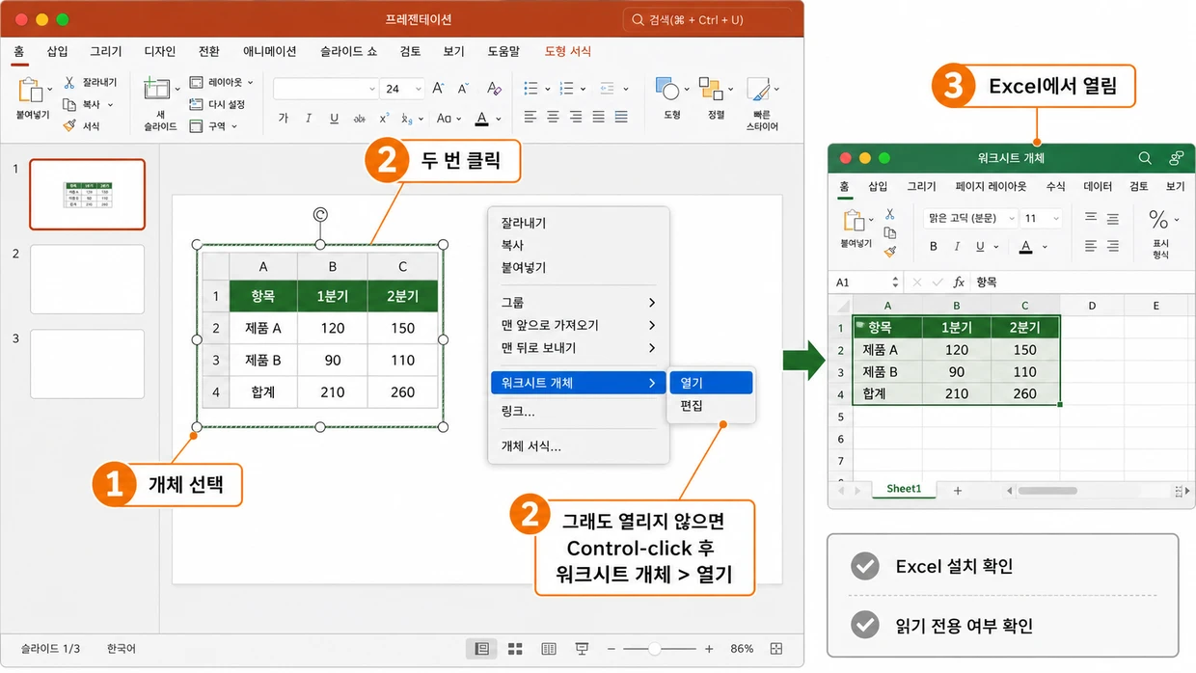Click the Reset slide icon (다시 설정)
Screen dimensions: 1196x673
click(x=196, y=104)
